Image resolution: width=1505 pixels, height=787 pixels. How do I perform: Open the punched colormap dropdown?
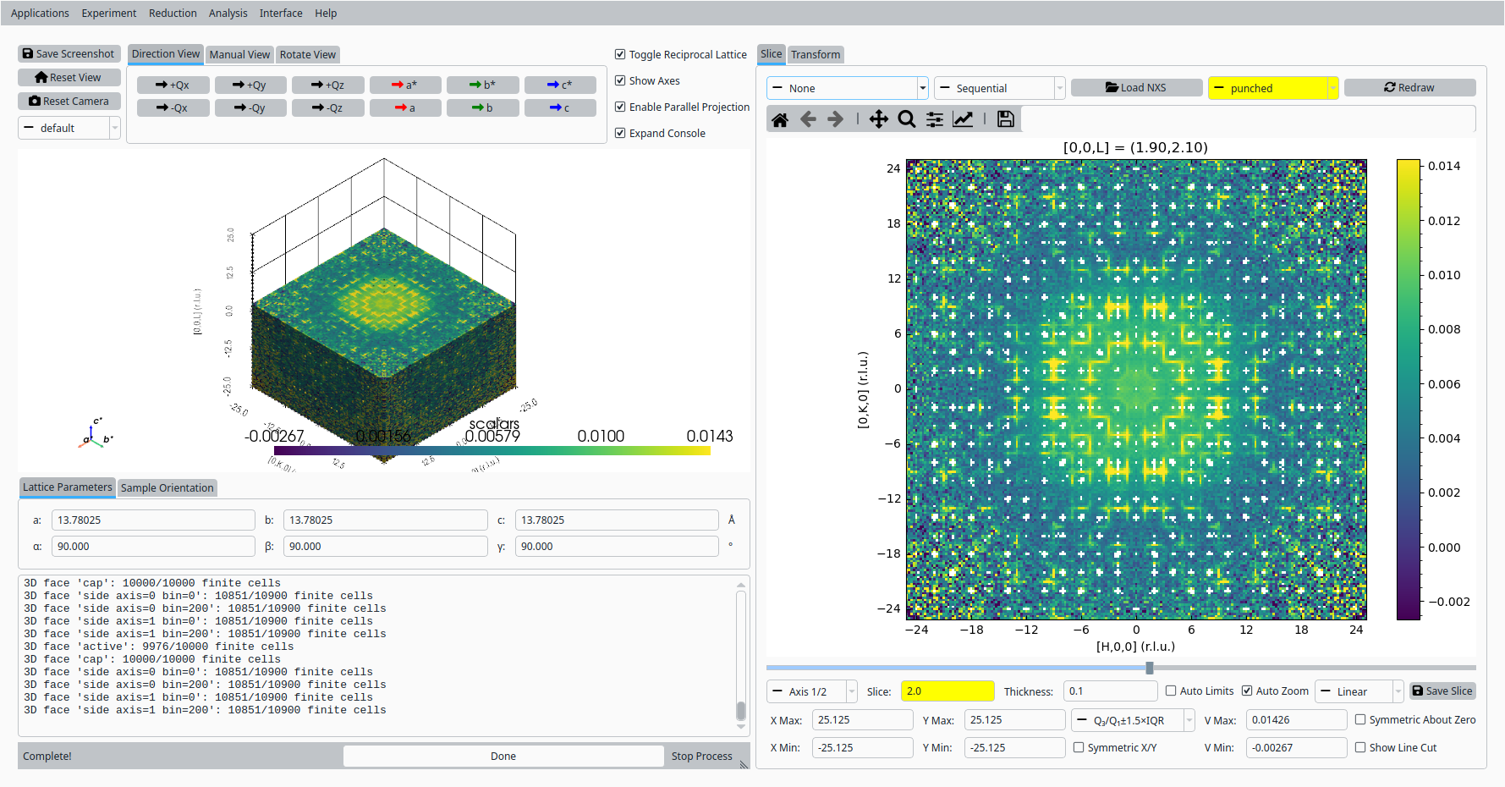point(1273,88)
